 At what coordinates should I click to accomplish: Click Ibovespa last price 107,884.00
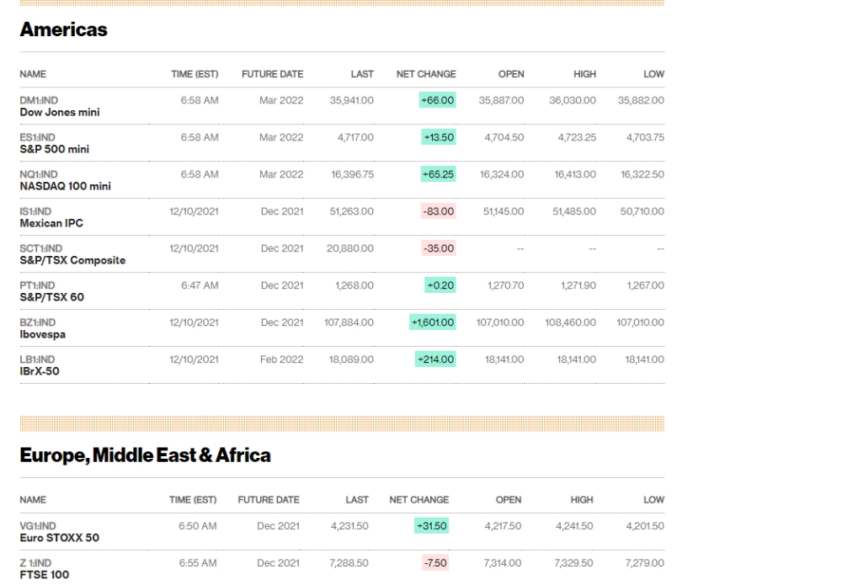coord(349,322)
